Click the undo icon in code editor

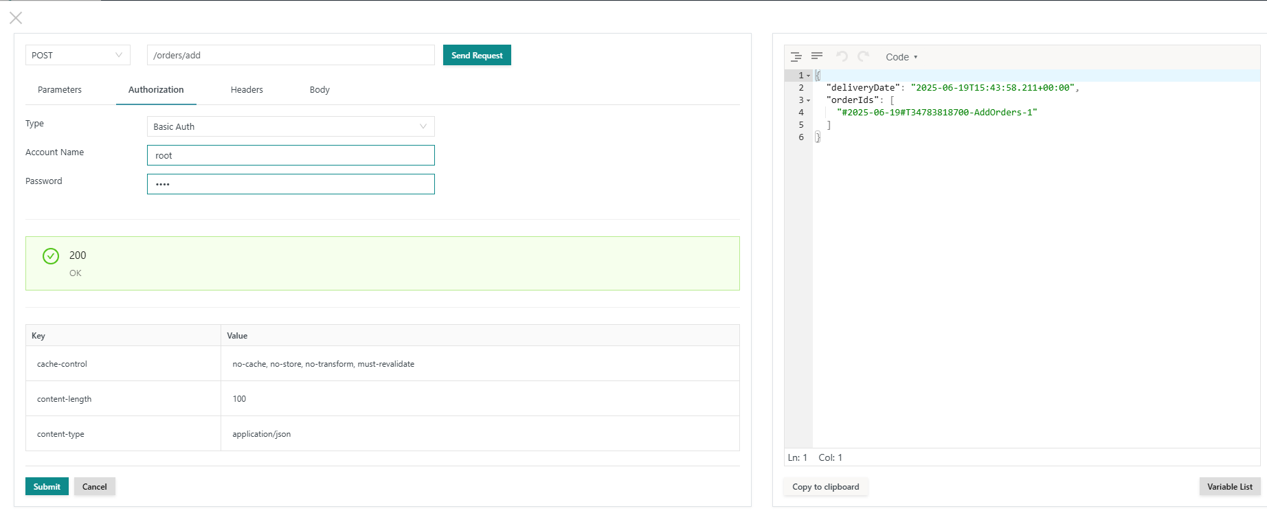[x=842, y=56]
